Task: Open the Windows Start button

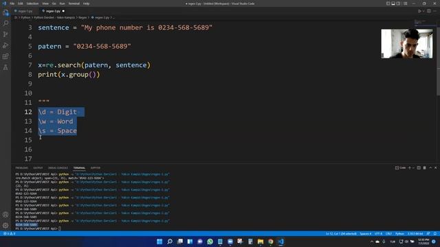Action: coord(159,242)
